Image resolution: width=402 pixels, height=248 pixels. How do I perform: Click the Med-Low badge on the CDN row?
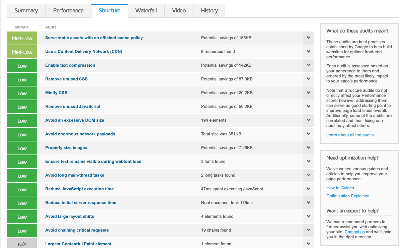22,52
